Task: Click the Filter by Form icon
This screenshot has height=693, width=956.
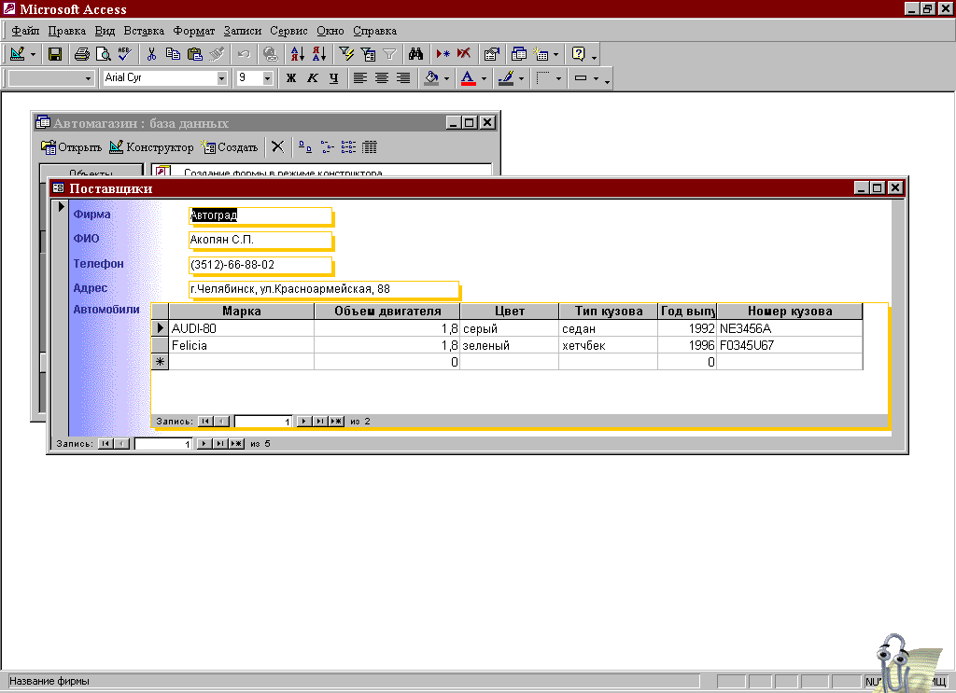Action: coord(368,54)
